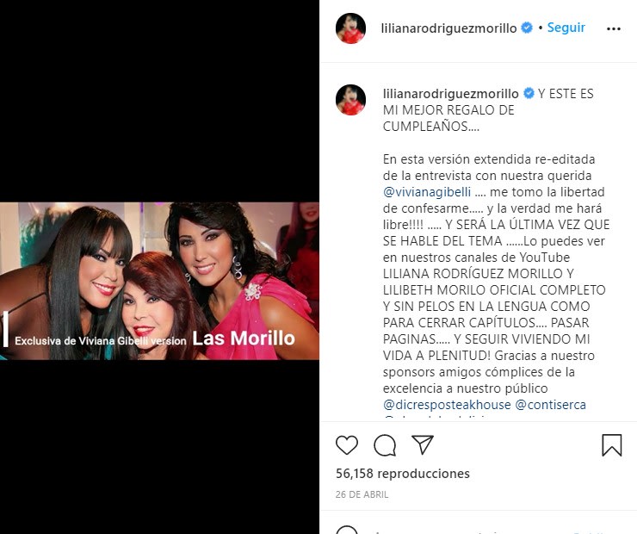This screenshot has width=637, height=534.
Task: Click the verified badge in caption
Action: [529, 93]
